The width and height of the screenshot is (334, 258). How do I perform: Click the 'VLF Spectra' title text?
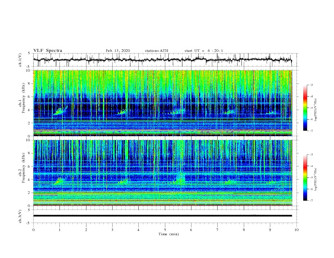click(48, 51)
